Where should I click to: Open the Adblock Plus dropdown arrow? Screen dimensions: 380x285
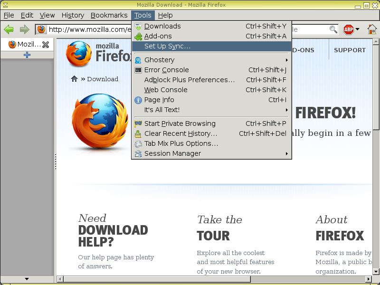click(x=357, y=29)
